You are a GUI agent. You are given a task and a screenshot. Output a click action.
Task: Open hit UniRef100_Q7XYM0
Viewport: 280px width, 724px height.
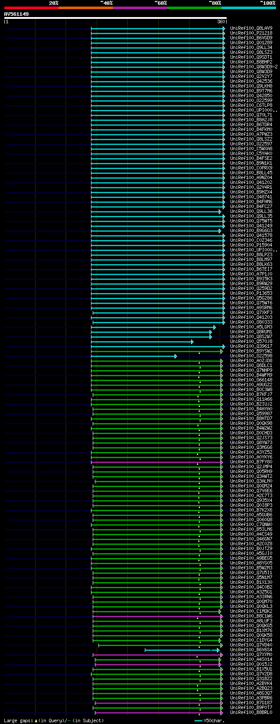click(251, 654)
